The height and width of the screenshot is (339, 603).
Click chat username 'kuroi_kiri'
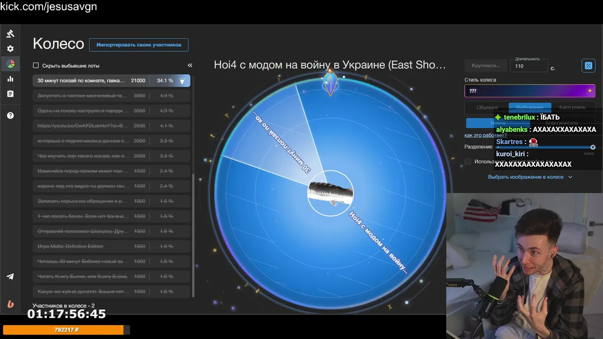[x=510, y=154]
